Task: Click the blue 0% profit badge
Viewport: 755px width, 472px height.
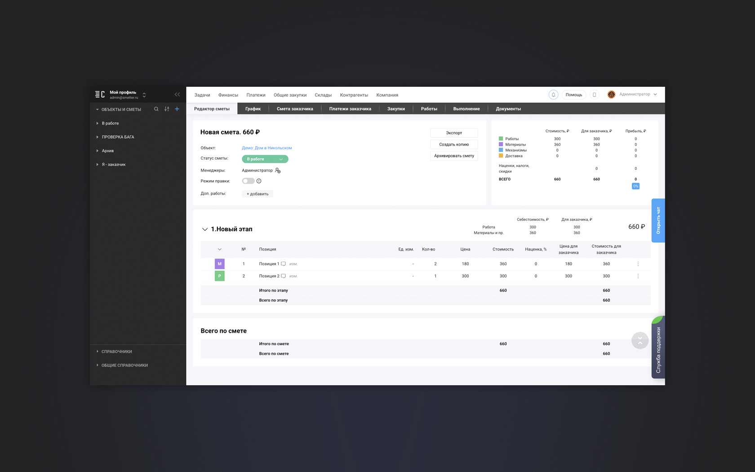Action: (635, 186)
